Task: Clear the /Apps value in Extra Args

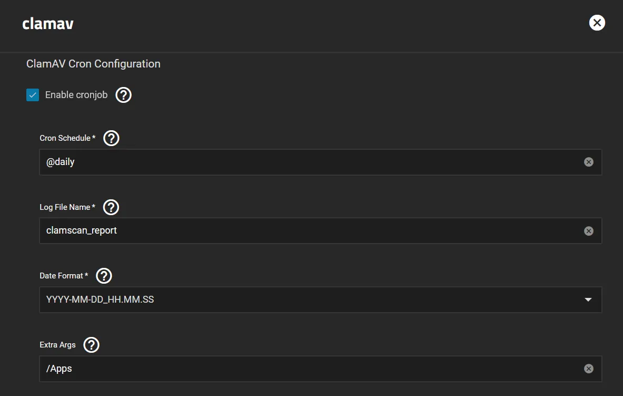Action: 588,369
